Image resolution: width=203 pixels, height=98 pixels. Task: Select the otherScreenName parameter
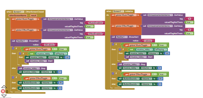click(18, 15)
